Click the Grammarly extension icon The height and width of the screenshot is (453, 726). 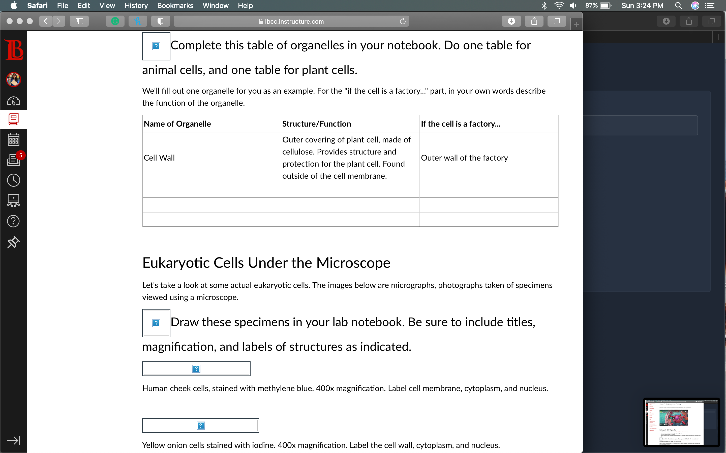[x=115, y=21]
